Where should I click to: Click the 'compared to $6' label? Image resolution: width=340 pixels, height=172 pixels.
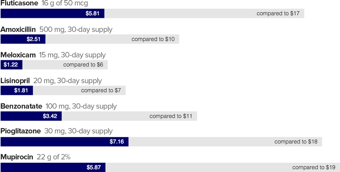(x=83, y=65)
